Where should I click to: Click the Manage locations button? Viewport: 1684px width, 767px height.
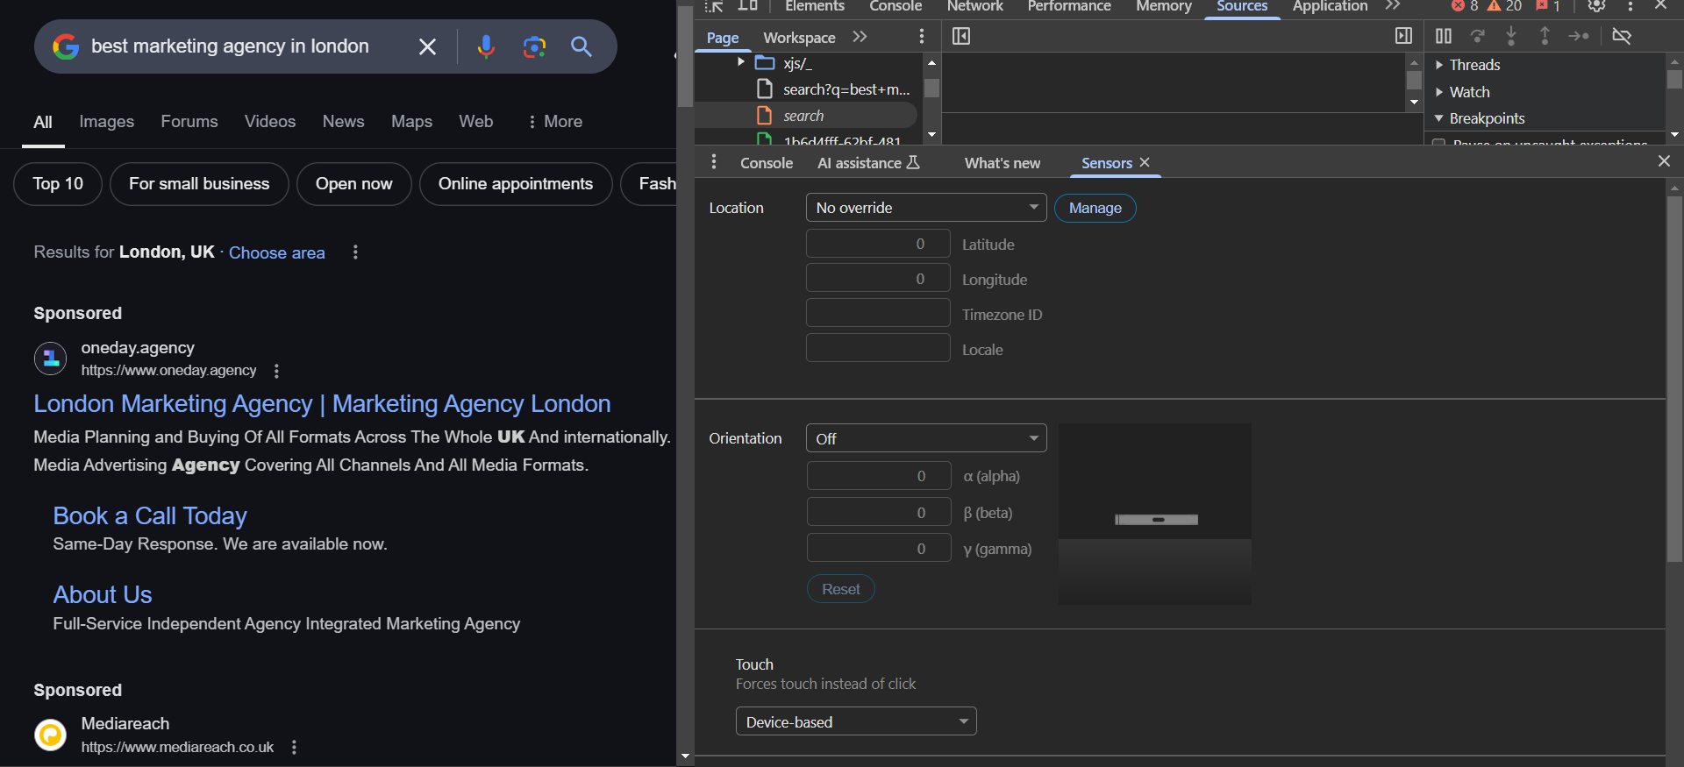[x=1095, y=208]
